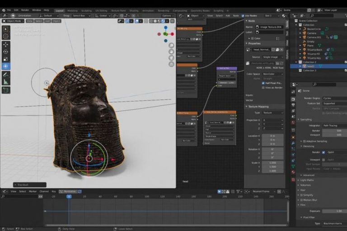Enable the View as Render checkbox
The image size is (347, 231).
263,88
